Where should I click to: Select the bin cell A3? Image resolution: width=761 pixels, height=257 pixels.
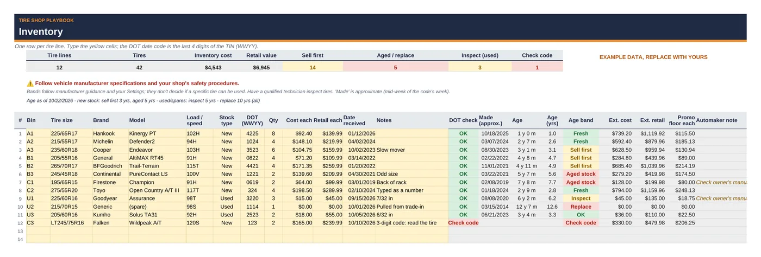[x=38, y=150]
